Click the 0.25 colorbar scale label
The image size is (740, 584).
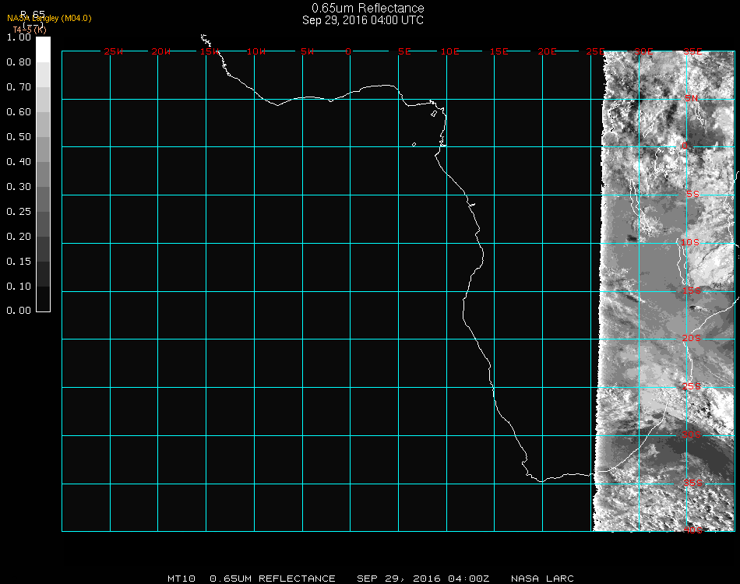[18, 212]
